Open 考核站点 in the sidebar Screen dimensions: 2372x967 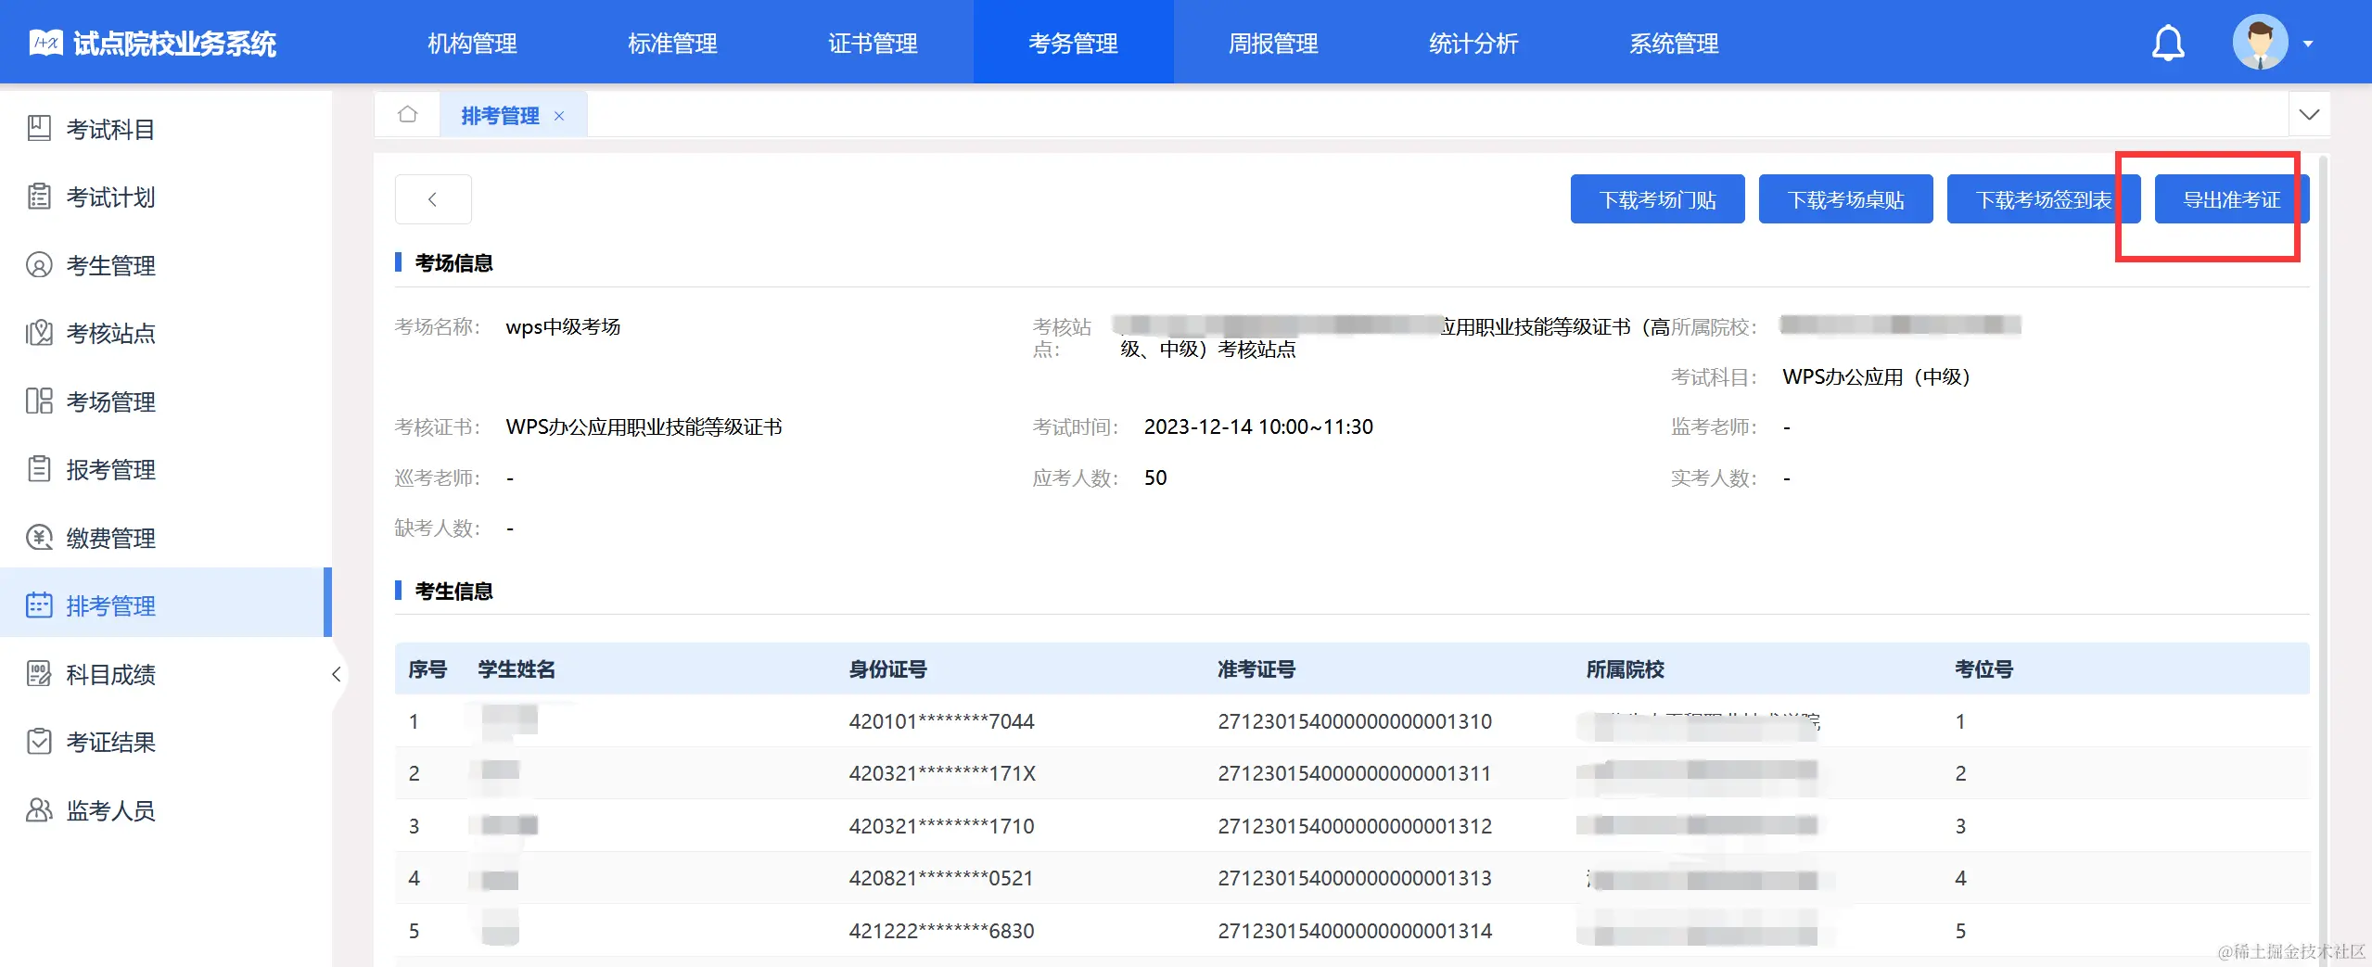110,333
